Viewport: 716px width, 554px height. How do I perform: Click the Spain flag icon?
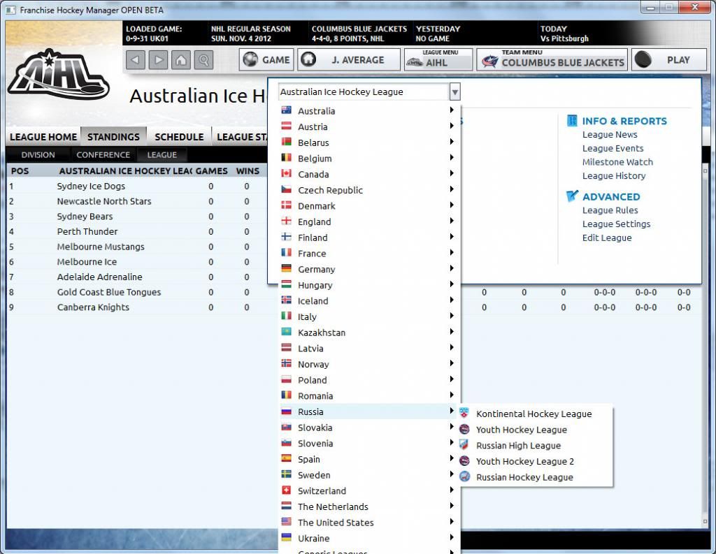click(x=286, y=458)
